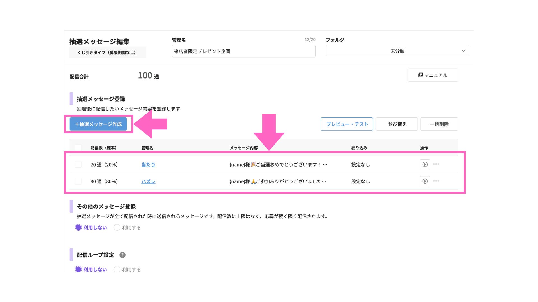The width and height of the screenshot is (538, 302).
Task: Click the play icon in the 当たり row
Action: [x=425, y=164]
